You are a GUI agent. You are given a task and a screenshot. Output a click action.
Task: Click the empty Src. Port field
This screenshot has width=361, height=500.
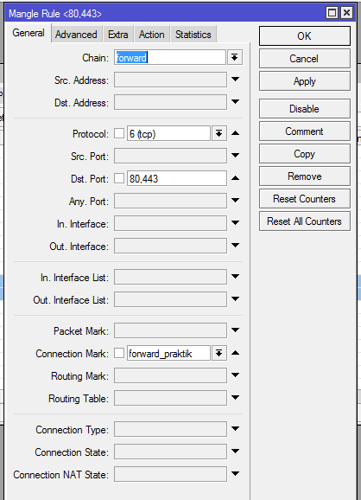pos(170,156)
